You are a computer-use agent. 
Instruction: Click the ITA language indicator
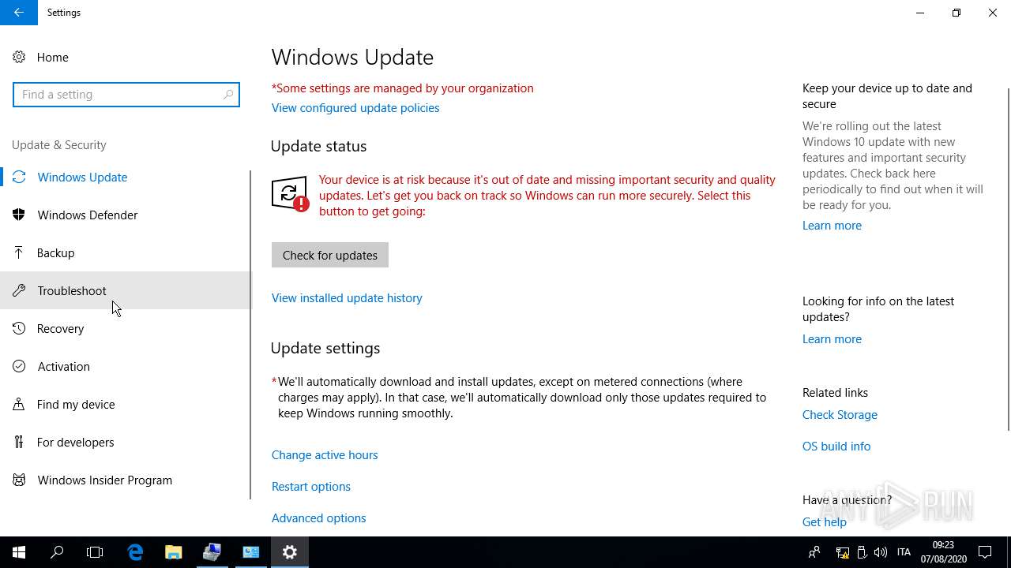[x=904, y=552]
